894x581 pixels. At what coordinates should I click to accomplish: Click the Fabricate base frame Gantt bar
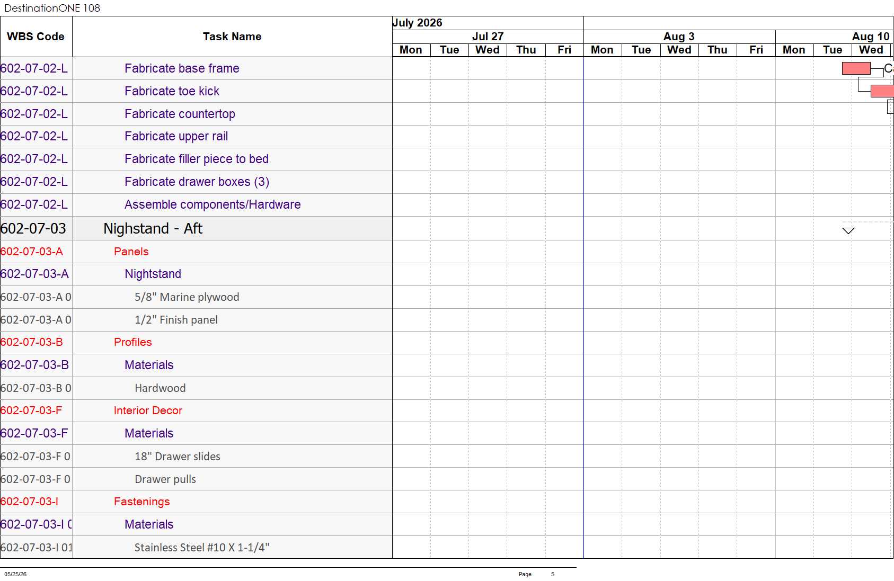[856, 68]
